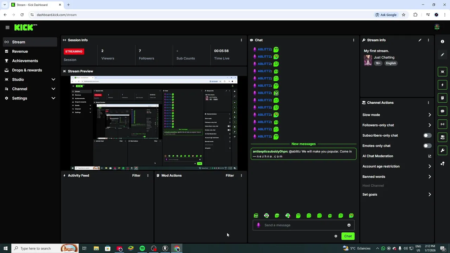The width and height of the screenshot is (450, 253).
Task: Toggle the document mod-actions widget icon
Action: coord(442,98)
